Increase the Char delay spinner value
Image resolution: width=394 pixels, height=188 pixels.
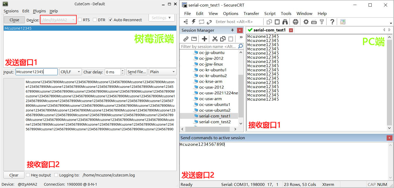(x=123, y=70)
